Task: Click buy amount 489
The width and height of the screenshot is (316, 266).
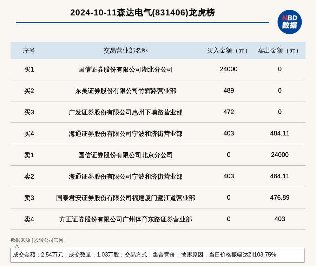Action: 229,91
